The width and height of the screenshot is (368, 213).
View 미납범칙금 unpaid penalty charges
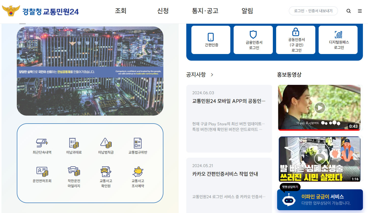coord(106,146)
